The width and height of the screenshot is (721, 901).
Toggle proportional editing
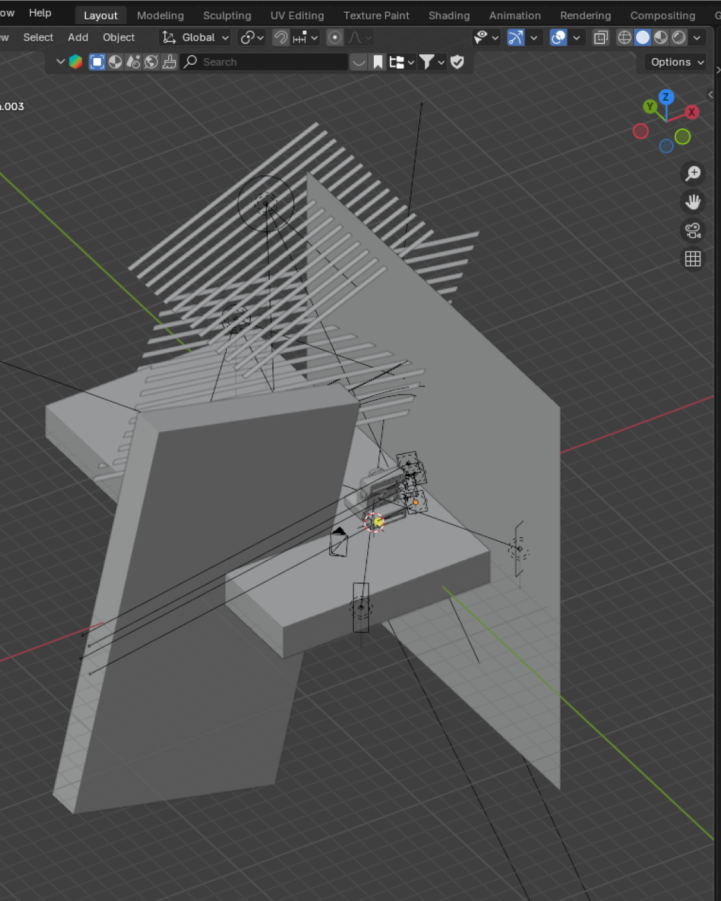click(x=335, y=37)
